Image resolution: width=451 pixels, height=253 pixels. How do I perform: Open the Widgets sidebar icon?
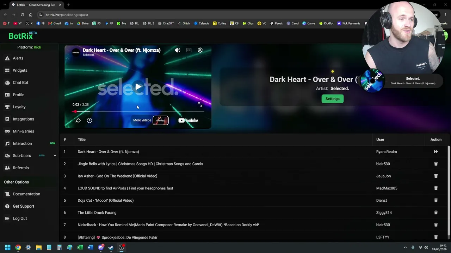7,70
